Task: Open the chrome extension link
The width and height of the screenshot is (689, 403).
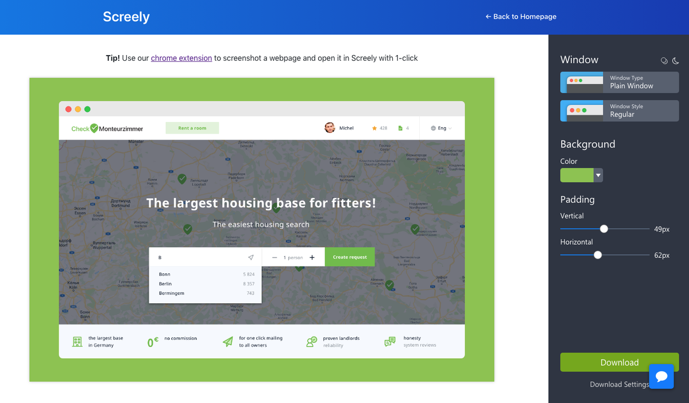Action: tap(181, 58)
